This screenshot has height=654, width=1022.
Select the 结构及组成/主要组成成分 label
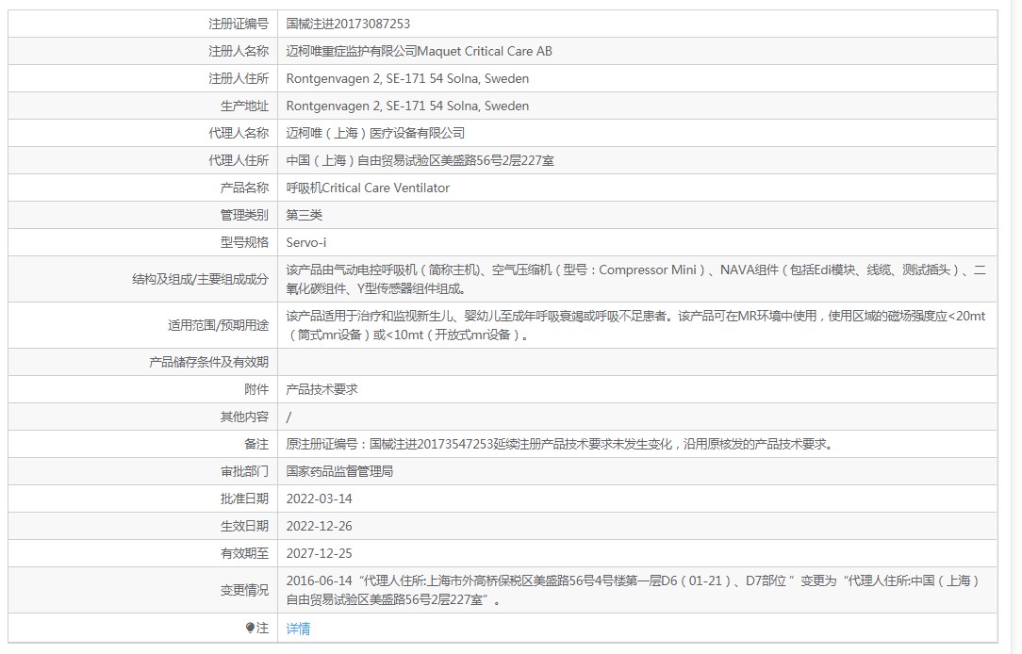pyautogui.click(x=200, y=280)
